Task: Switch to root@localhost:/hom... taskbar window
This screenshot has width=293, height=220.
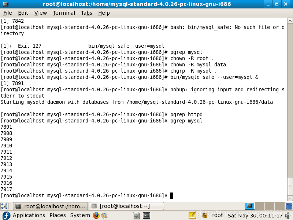Action: (x=50, y=206)
